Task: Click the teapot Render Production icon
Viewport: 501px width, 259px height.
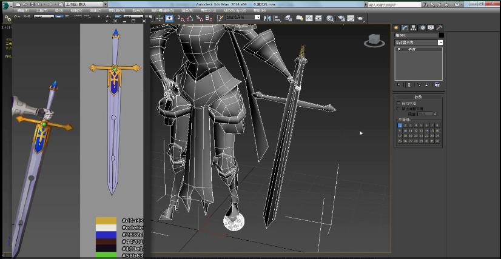Action: [360, 19]
